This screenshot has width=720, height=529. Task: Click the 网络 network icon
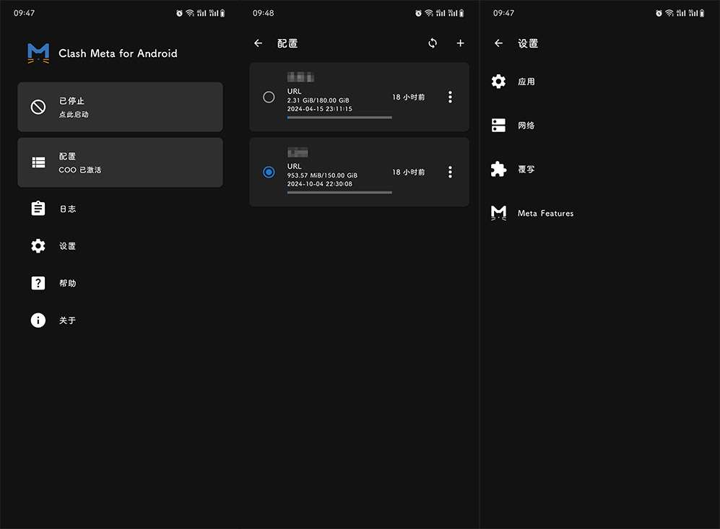498,125
